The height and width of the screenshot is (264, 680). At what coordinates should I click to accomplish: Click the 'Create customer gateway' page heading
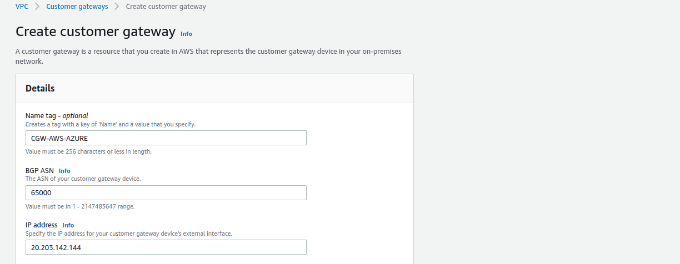click(x=96, y=32)
